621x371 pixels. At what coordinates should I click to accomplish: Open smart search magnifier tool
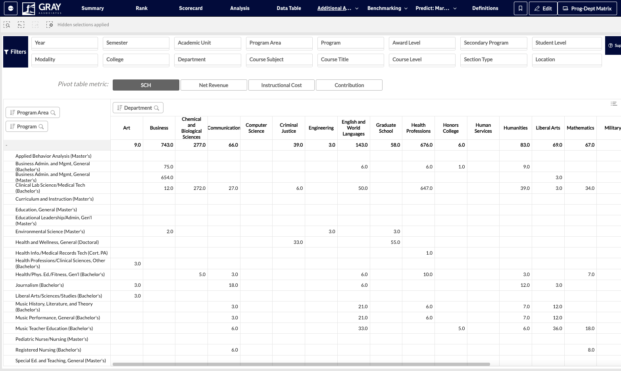point(7,25)
